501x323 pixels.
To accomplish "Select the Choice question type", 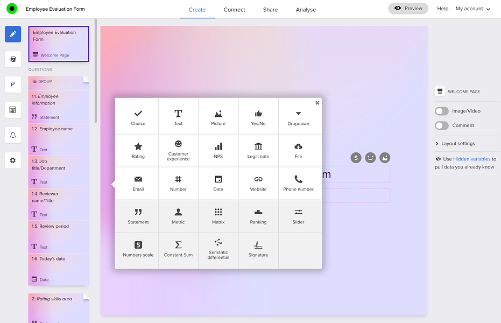I will (138, 116).
